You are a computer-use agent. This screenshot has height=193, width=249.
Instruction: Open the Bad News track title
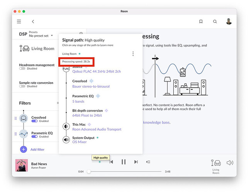tap(39, 164)
